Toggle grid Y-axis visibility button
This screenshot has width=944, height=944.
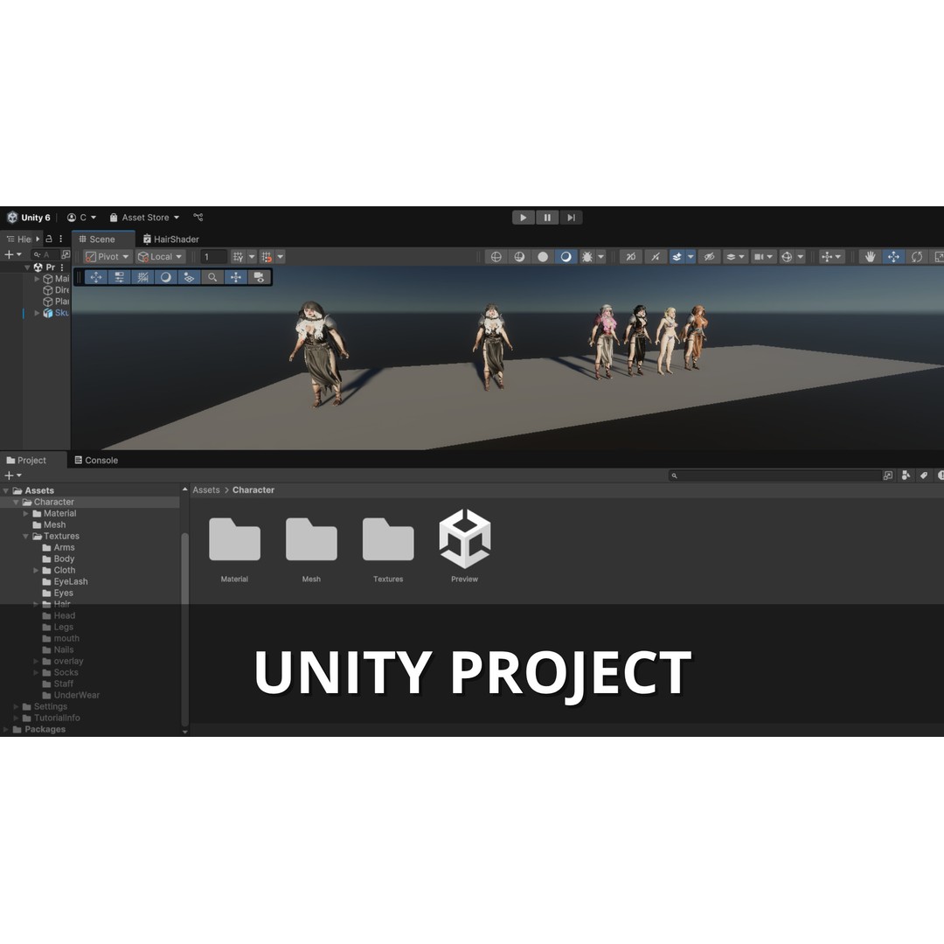pos(239,257)
